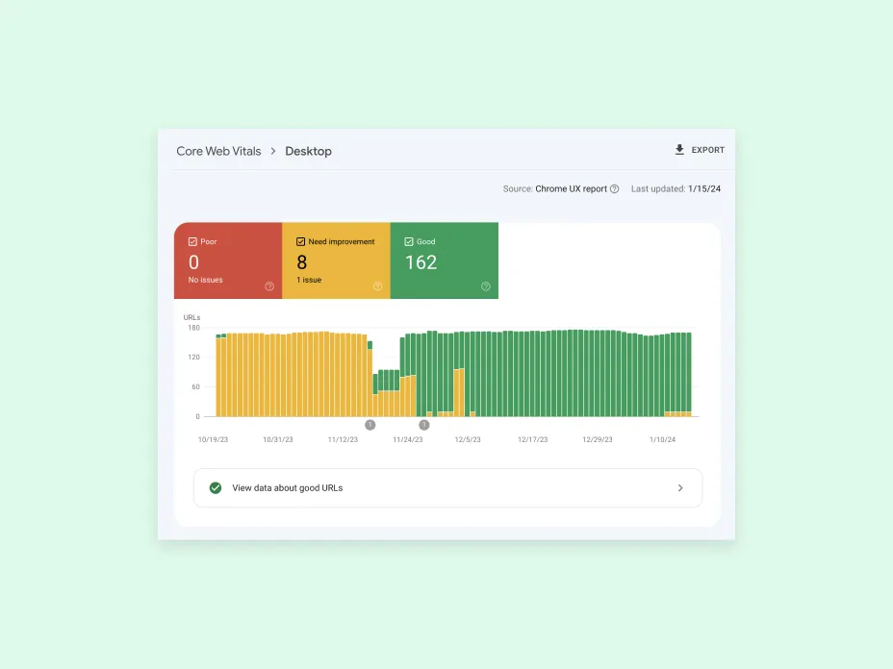Click the breadcrumb chevron after Core Web Vitals
The image size is (893, 669).
pyautogui.click(x=272, y=151)
